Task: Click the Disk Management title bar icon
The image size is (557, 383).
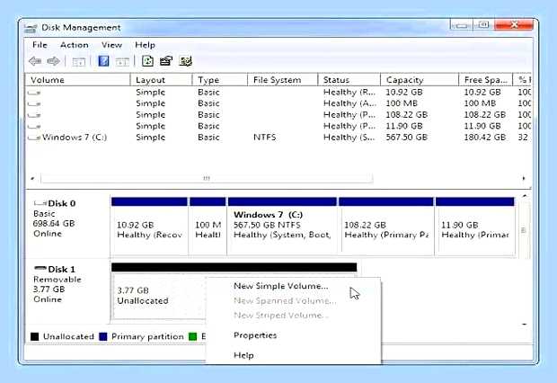Action: coord(31,28)
